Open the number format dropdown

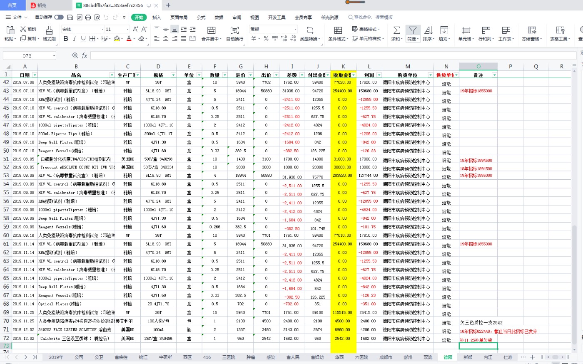pos(296,29)
